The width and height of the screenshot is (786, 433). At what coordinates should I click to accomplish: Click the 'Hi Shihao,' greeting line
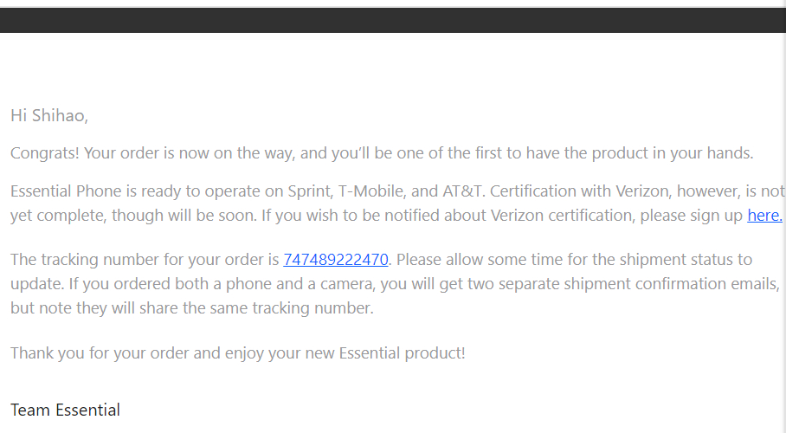(49, 115)
